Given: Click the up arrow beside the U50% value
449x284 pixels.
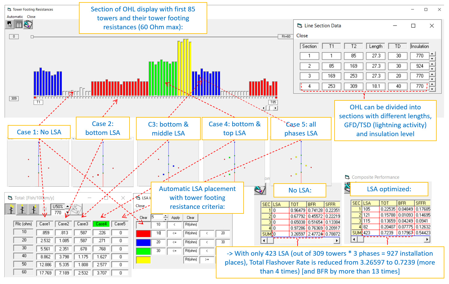Looking at the screenshot, I should click(67, 206).
